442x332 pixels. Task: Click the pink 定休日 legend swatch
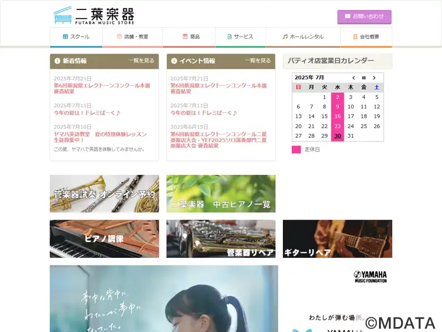point(296,149)
